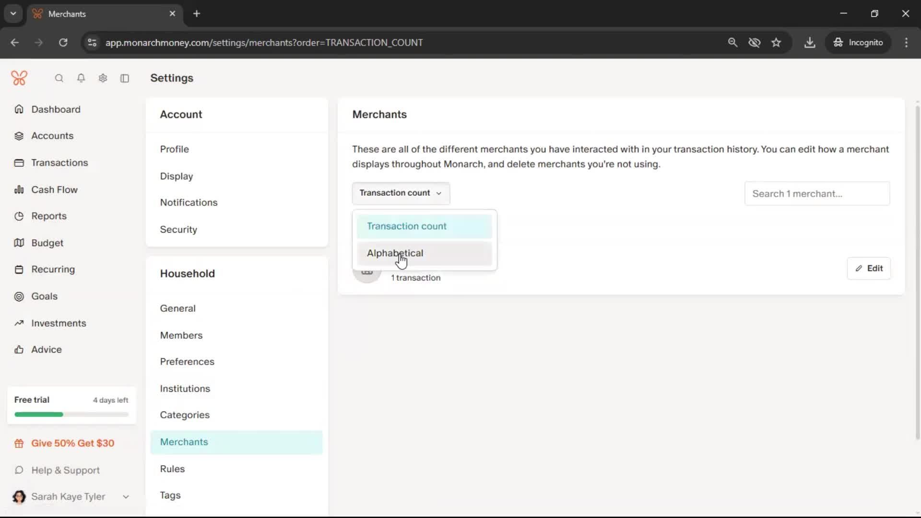Open the Rules settings page
Image resolution: width=921 pixels, height=518 pixels.
pos(172,469)
